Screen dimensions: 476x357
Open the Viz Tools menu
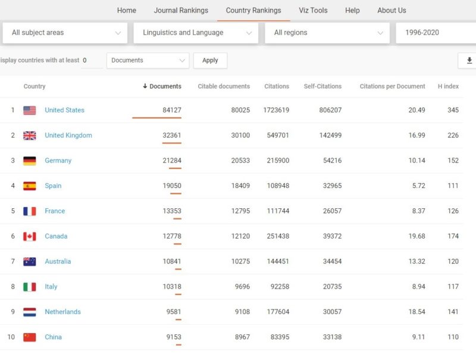click(x=313, y=10)
